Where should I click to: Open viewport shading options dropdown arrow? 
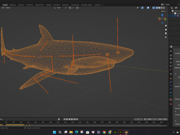tap(166, 8)
